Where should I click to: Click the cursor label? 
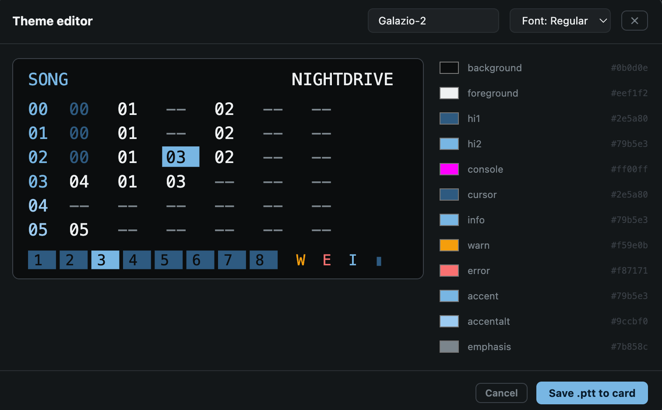tap(482, 195)
